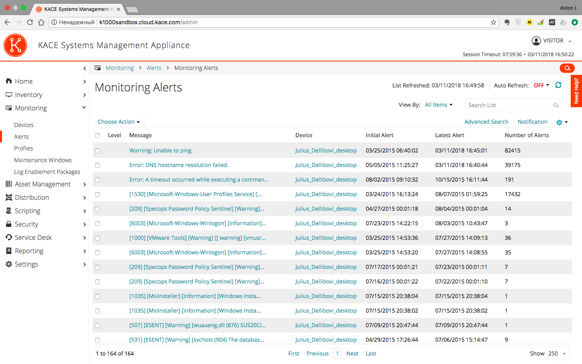Click the Inventory monitor icon
582x364 pixels.
point(9,95)
